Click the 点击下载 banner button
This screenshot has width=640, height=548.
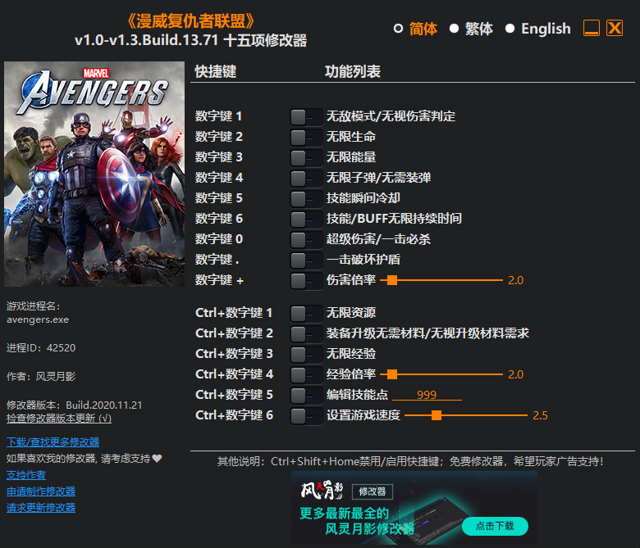tap(495, 526)
